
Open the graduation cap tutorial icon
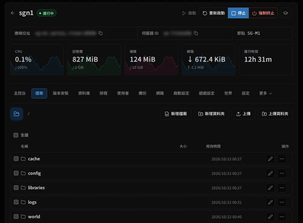tap(285, 13)
